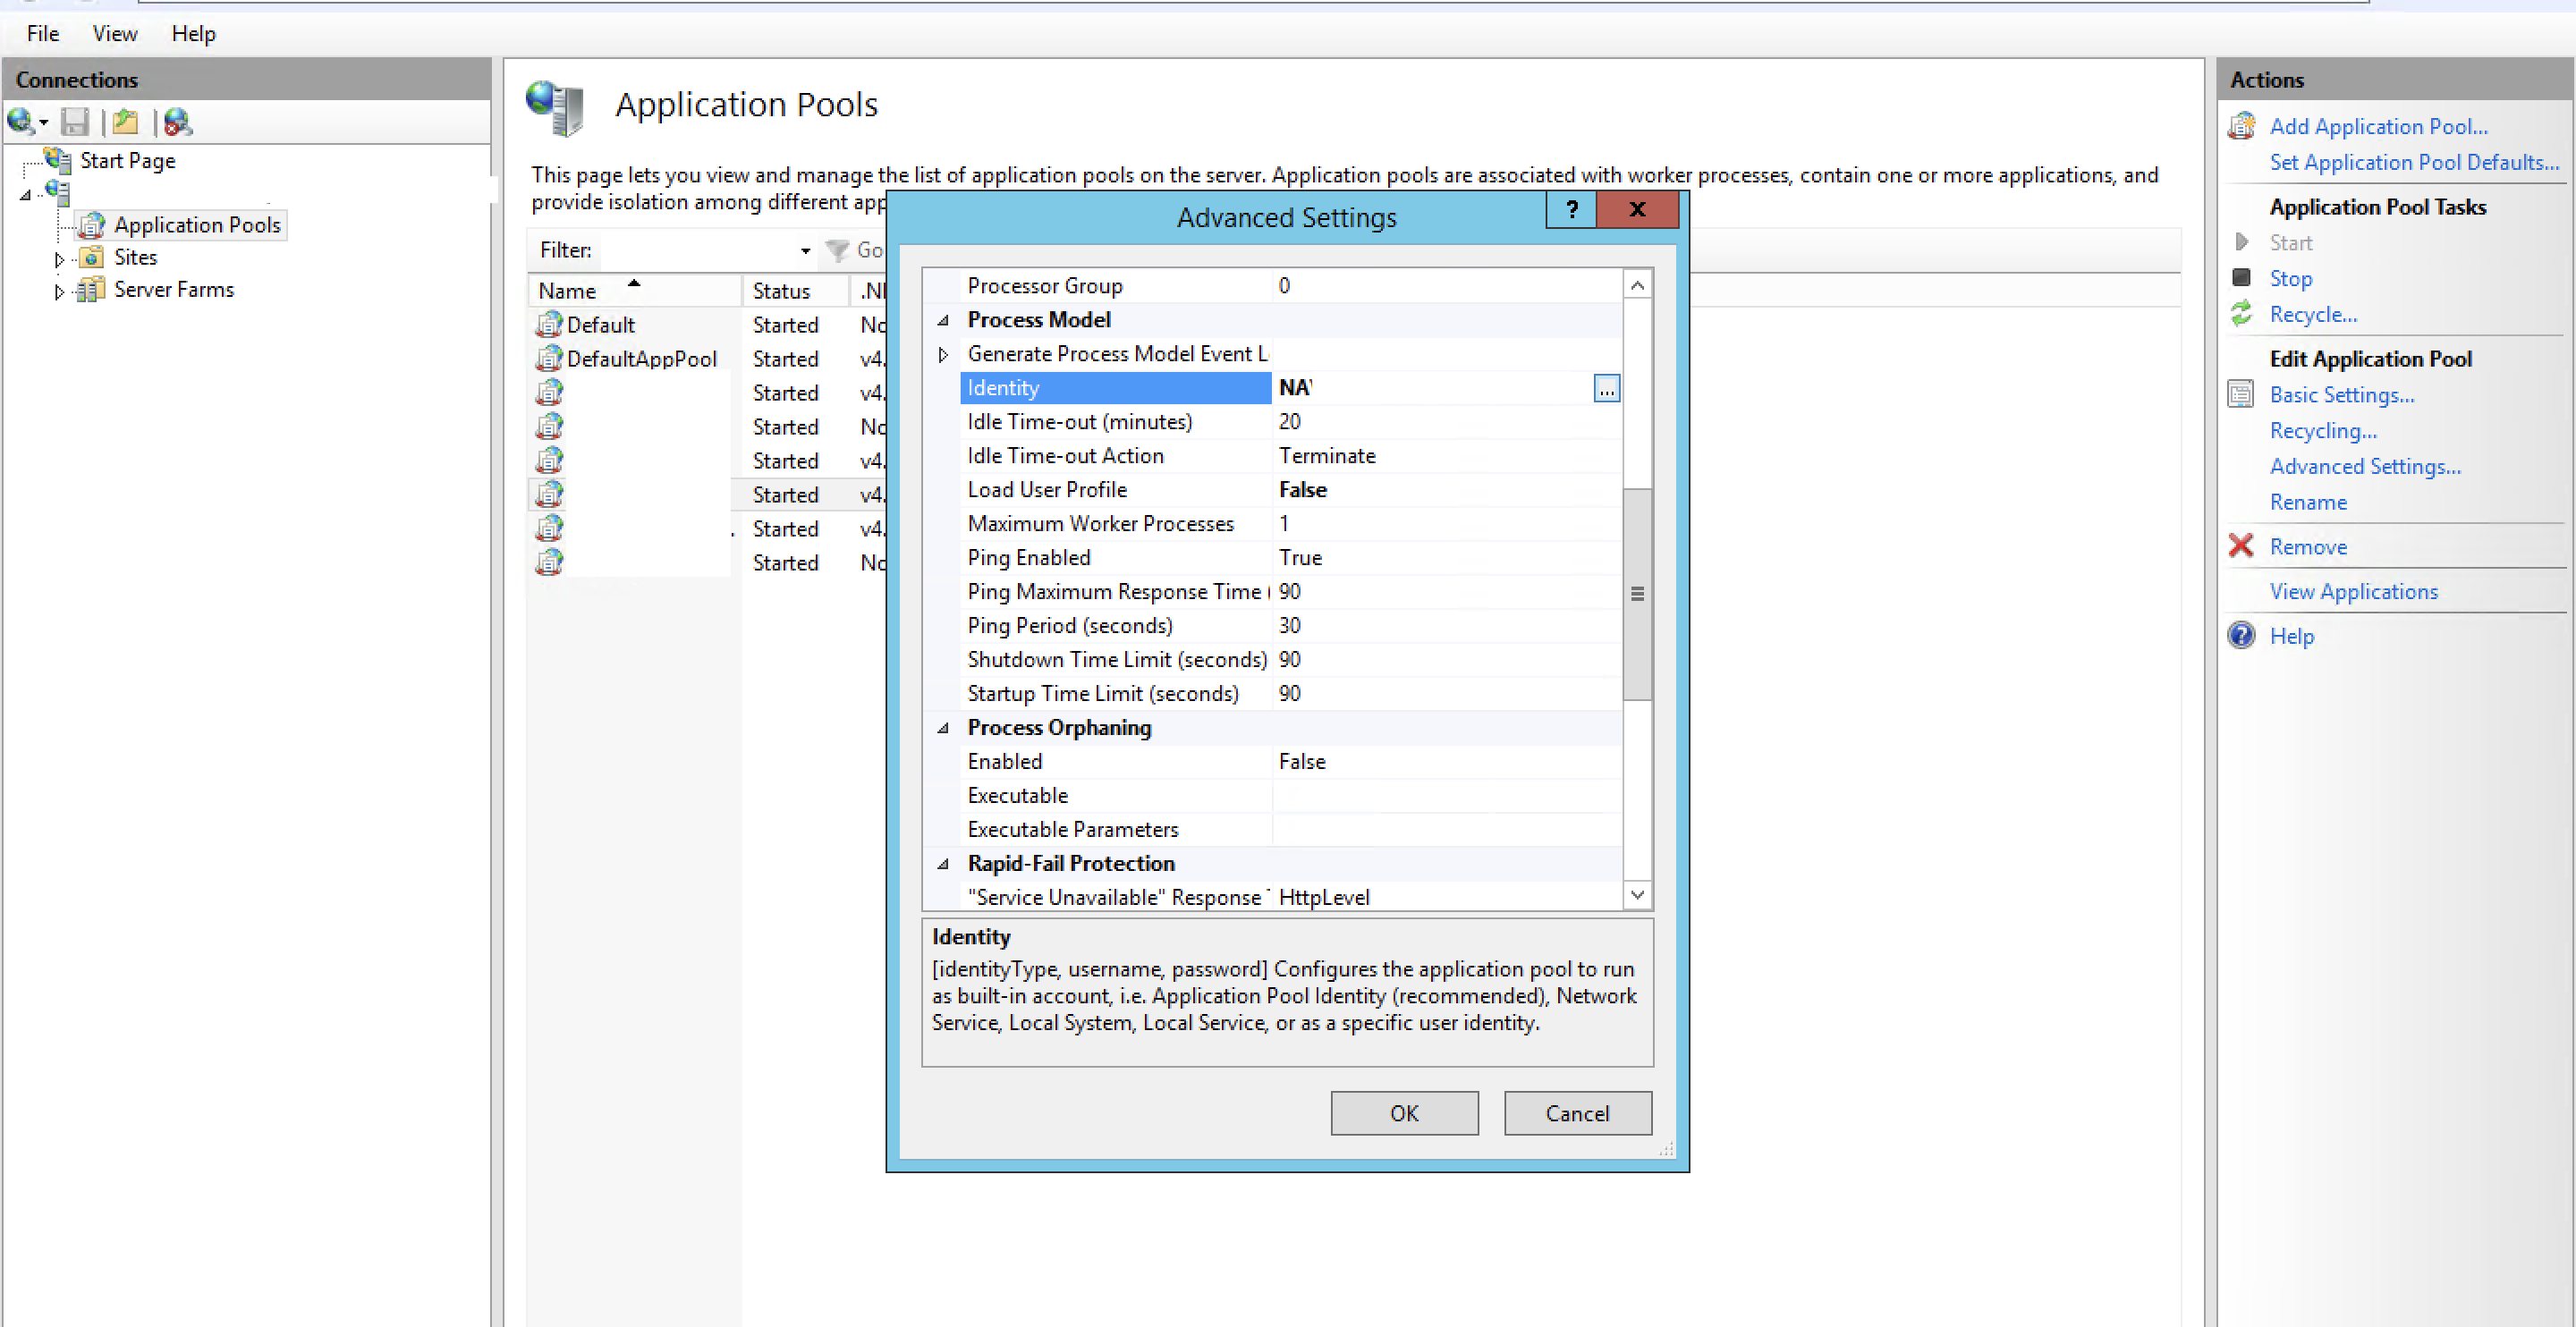Open the Filter dropdown arrow
The height and width of the screenshot is (1327, 2576).
coord(805,251)
